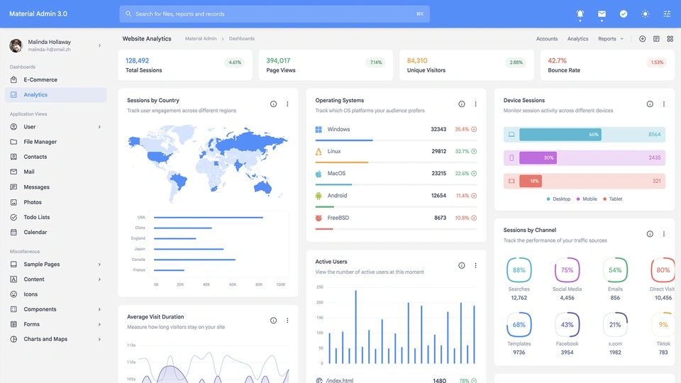Open the Reports dropdown

611,38
